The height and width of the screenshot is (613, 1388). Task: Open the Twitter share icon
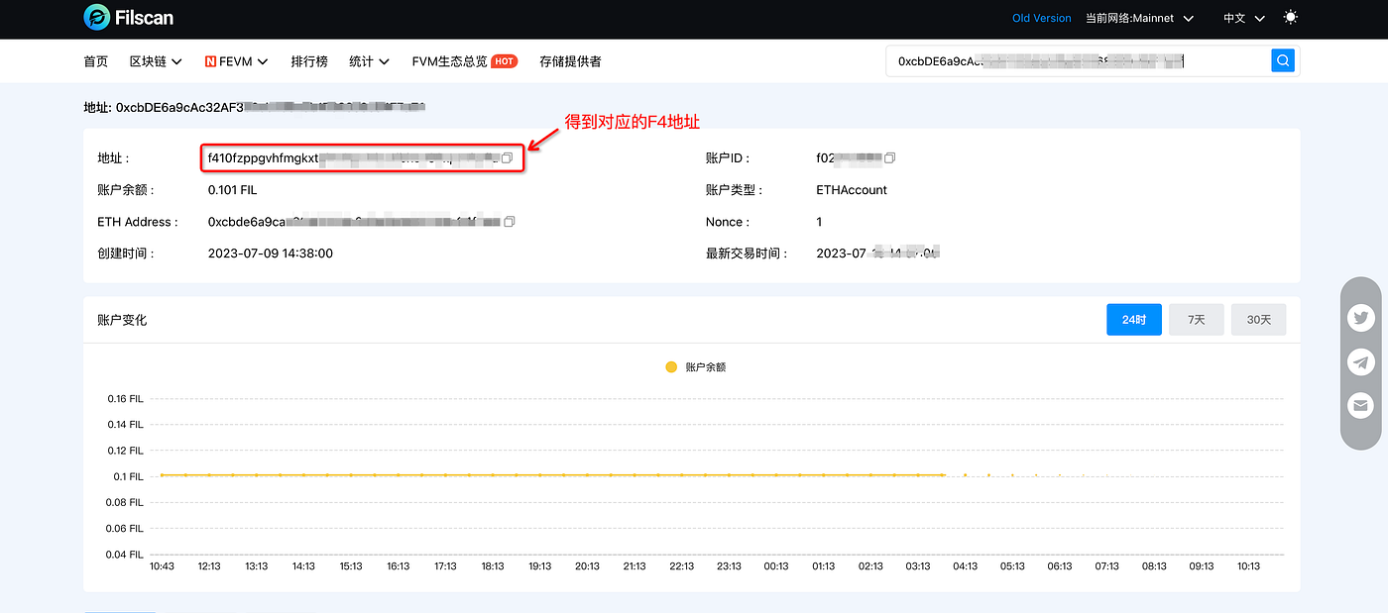(x=1361, y=319)
